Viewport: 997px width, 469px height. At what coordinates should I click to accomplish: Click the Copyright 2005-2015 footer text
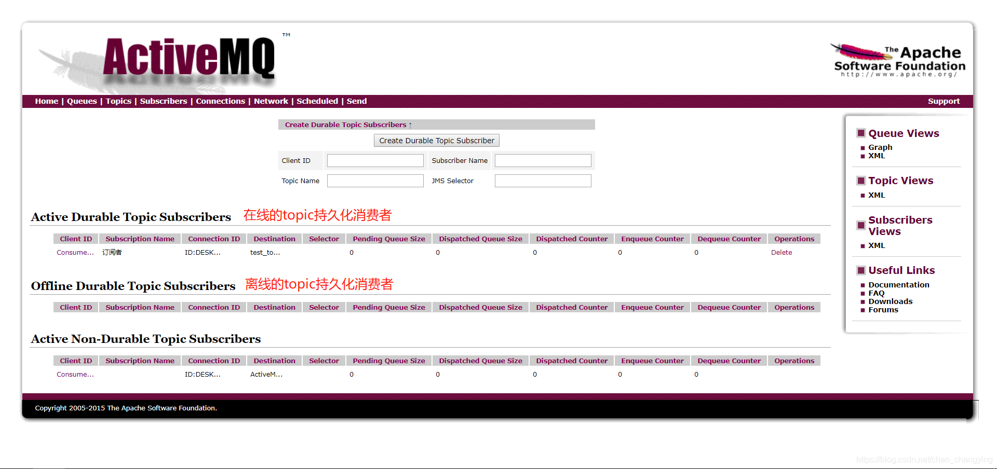pos(126,408)
